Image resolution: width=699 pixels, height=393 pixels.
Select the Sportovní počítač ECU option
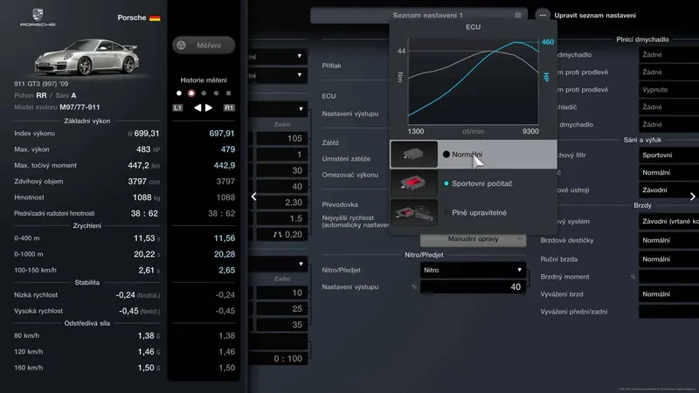[x=474, y=183]
